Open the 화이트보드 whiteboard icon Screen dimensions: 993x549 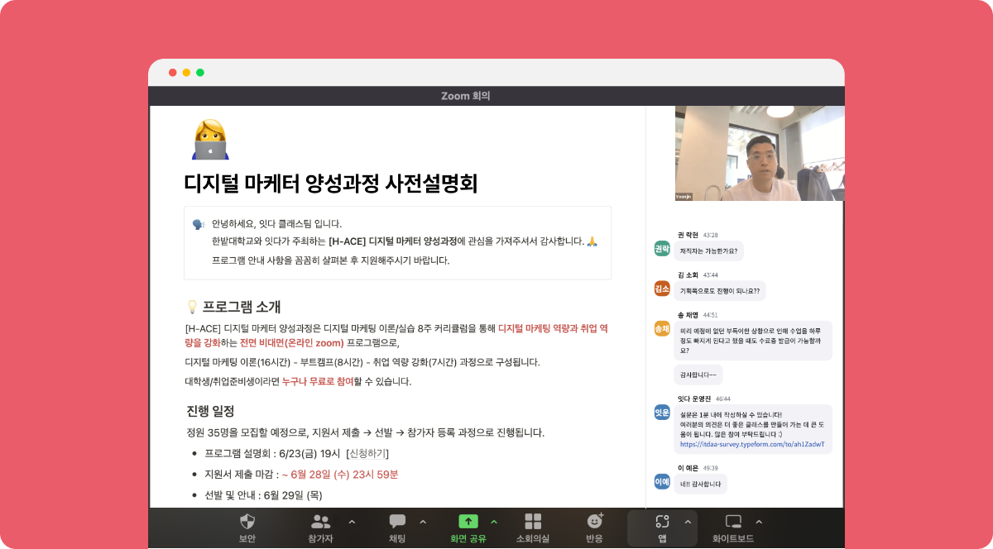[733, 521]
